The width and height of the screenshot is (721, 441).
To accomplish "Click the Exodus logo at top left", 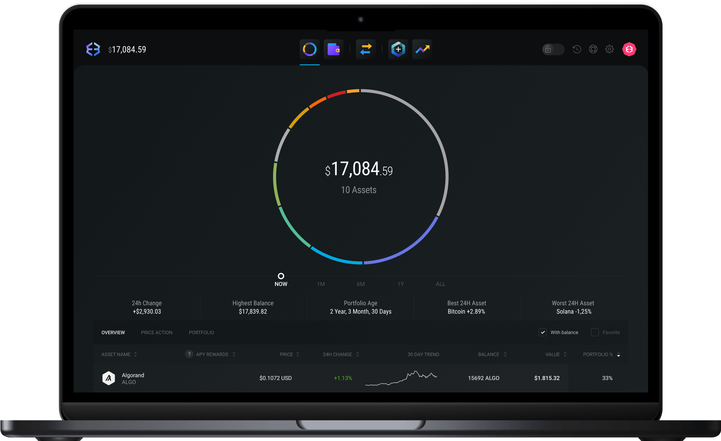I will click(93, 49).
